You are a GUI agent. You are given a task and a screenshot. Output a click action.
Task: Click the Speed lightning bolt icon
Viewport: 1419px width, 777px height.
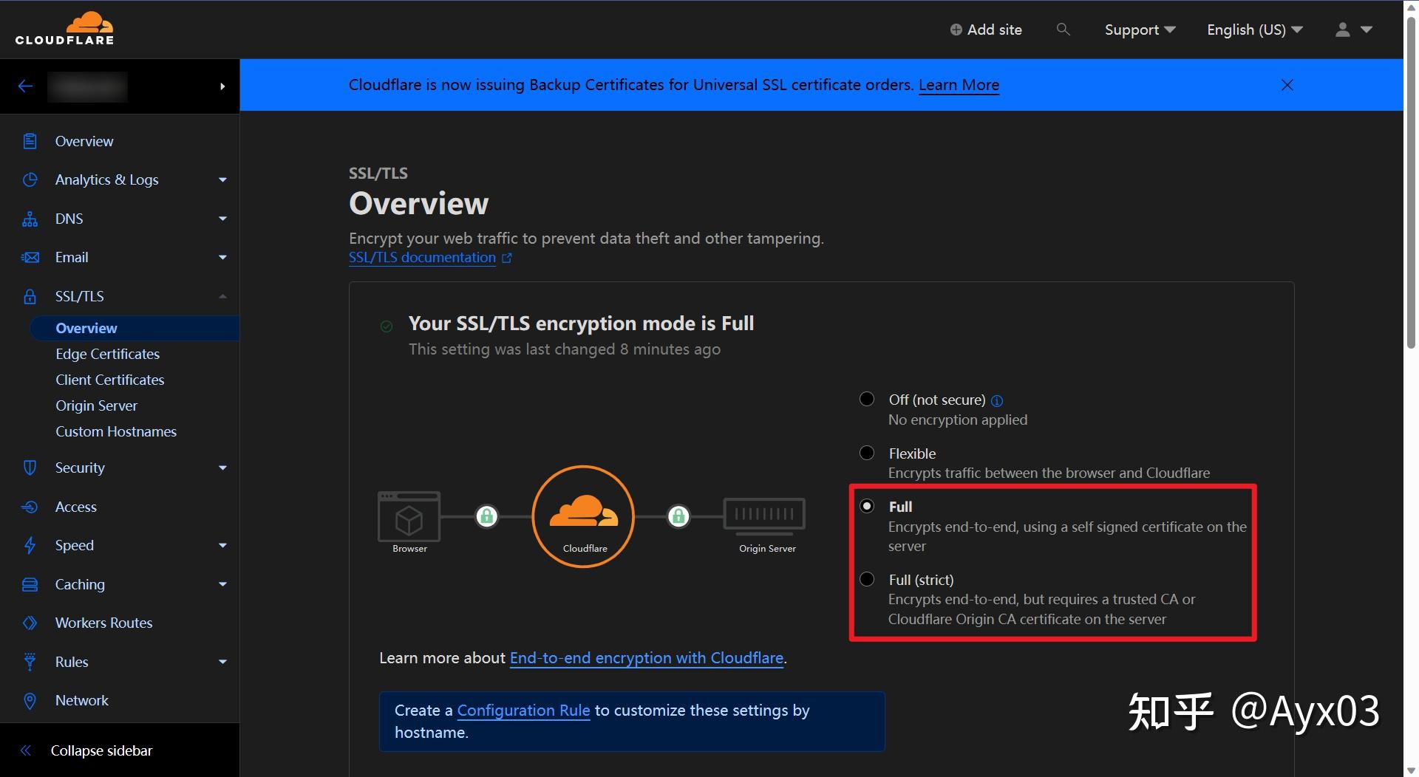[30, 545]
